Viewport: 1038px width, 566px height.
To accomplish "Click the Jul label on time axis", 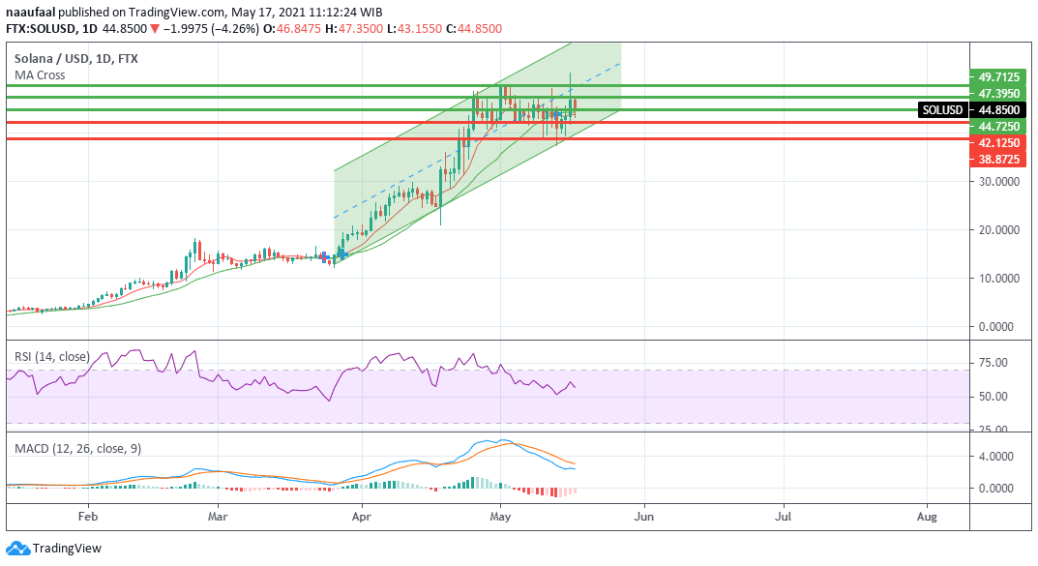I will pos(783,517).
